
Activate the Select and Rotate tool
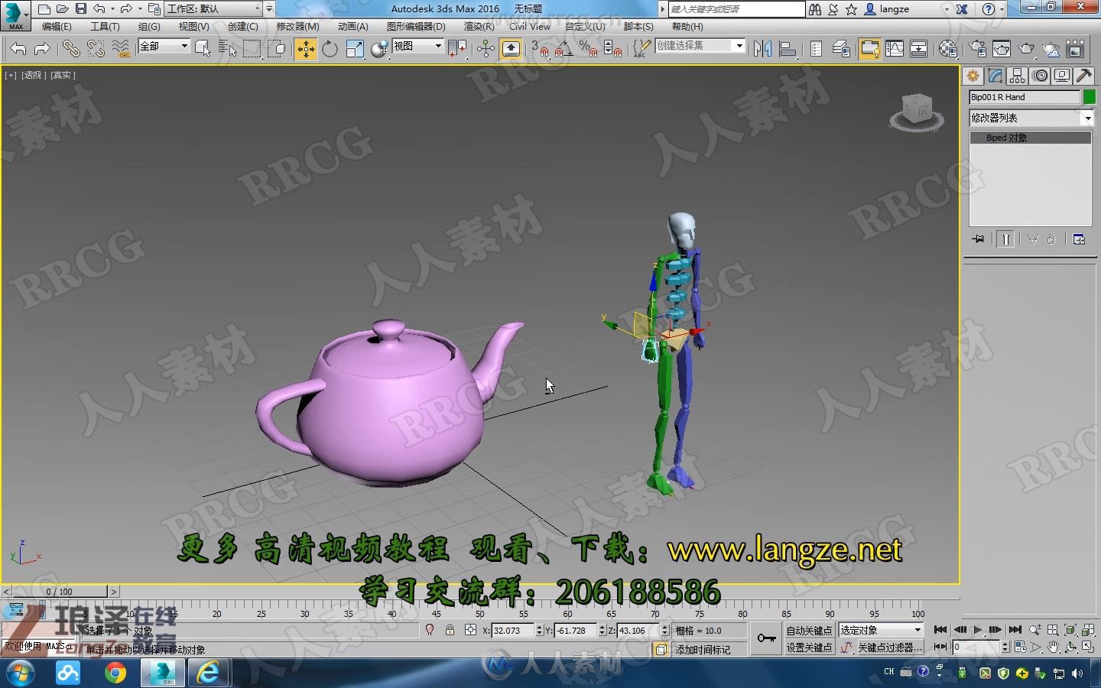(330, 49)
